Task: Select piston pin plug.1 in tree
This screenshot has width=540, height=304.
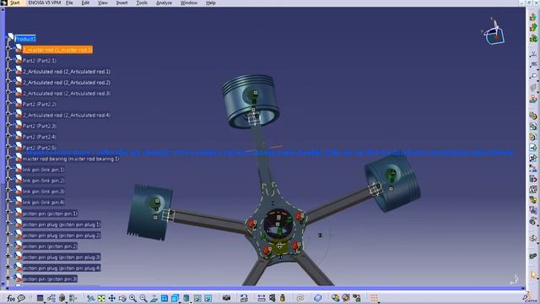Action: [x=62, y=225]
